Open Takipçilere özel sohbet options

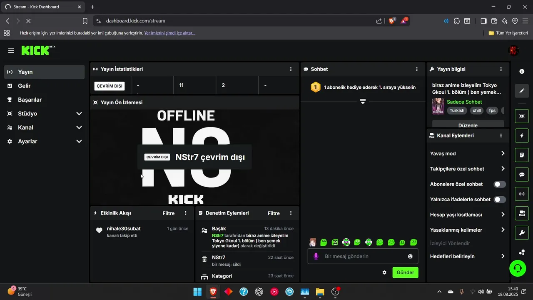pos(503,169)
